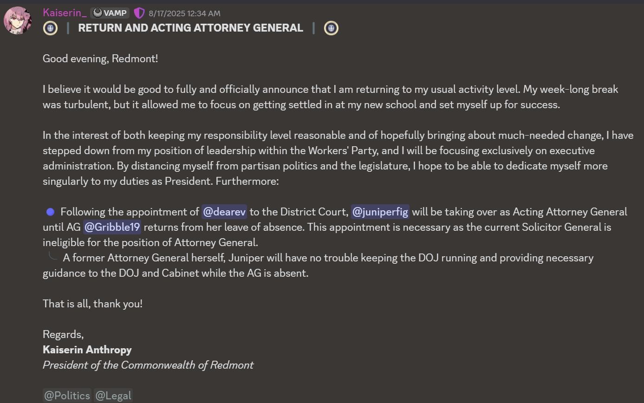Image resolution: width=644 pixels, height=403 pixels.
Task: Click the curved reply arrow emoji
Action: click(53, 256)
